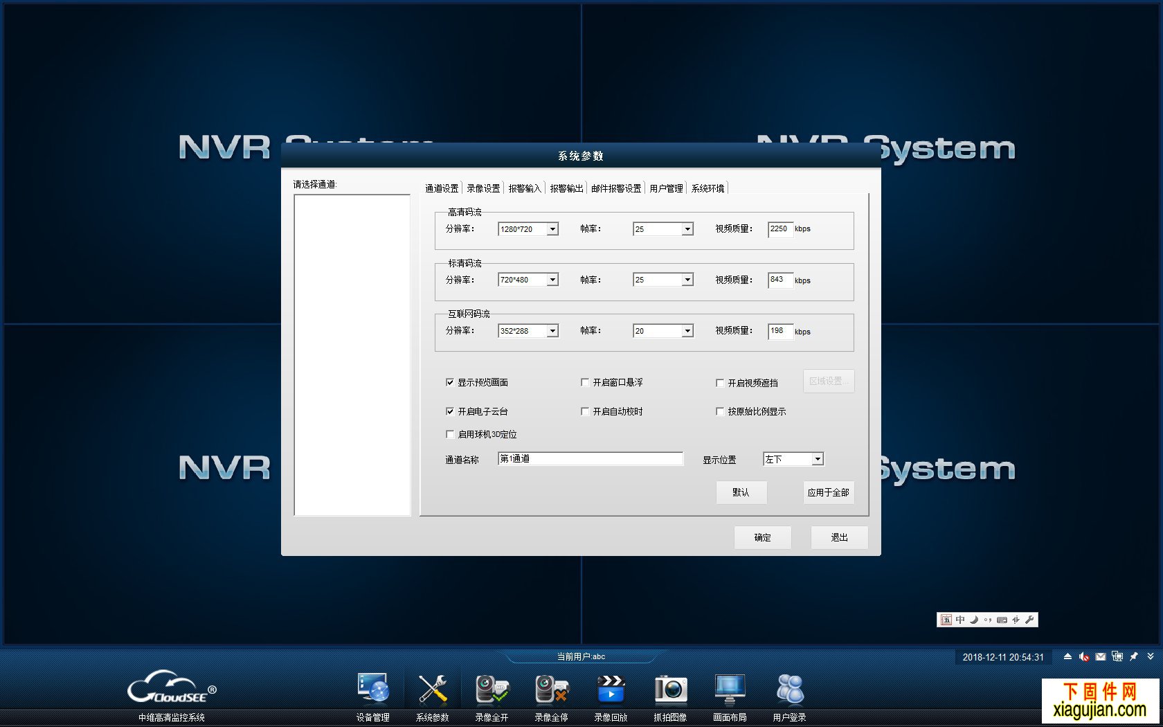
Task: Switch to 用户管理 tab
Action: (x=666, y=188)
